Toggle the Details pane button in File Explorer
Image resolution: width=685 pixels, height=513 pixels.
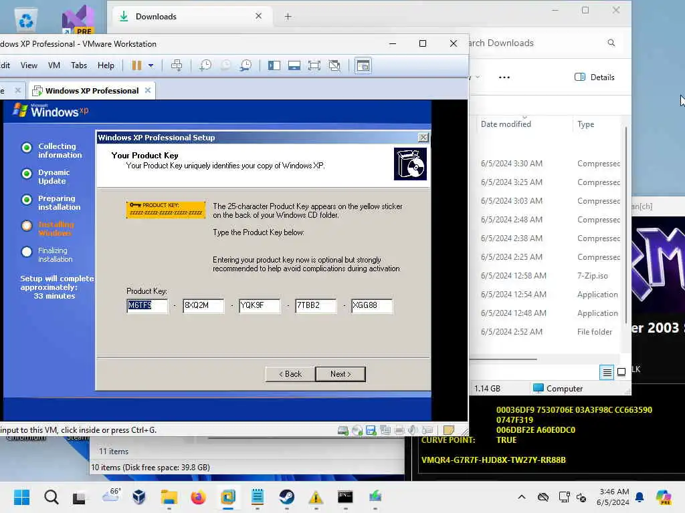coord(595,77)
